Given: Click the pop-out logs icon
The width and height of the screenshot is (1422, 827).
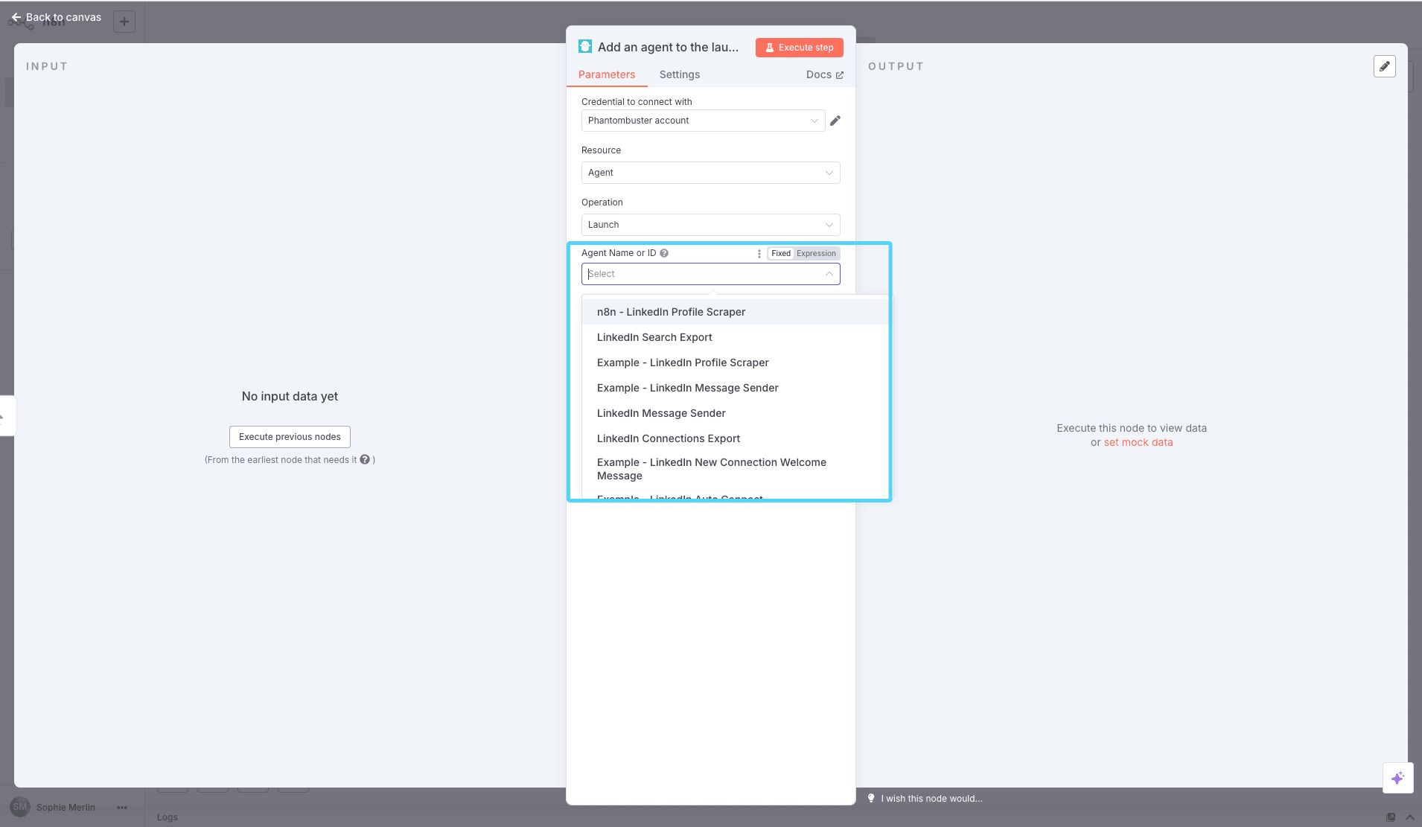Looking at the screenshot, I should (x=1391, y=817).
